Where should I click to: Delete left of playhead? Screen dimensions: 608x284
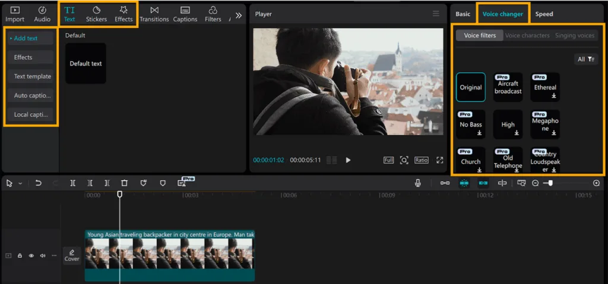[90, 183]
